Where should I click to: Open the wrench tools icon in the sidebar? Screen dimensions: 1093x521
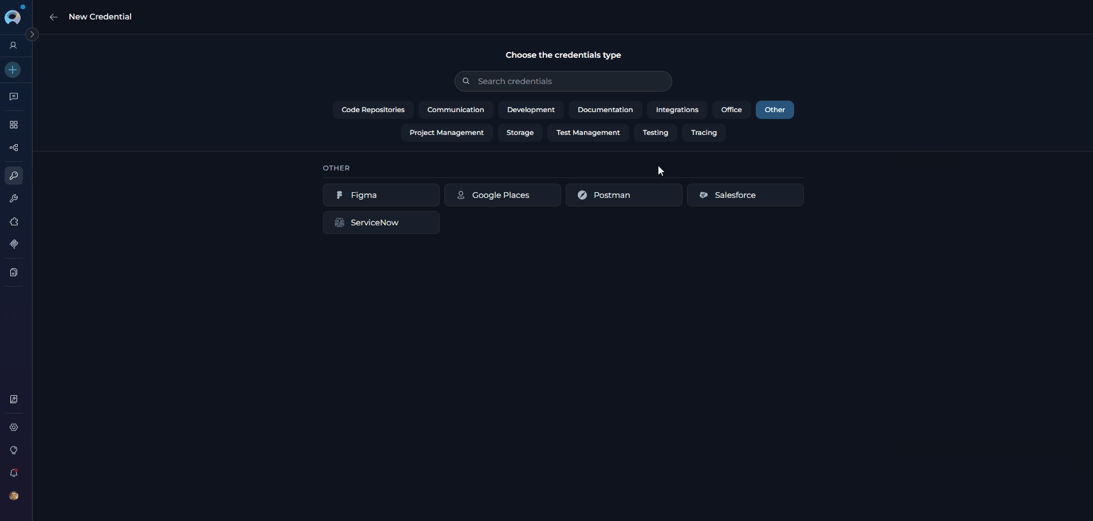click(x=14, y=198)
